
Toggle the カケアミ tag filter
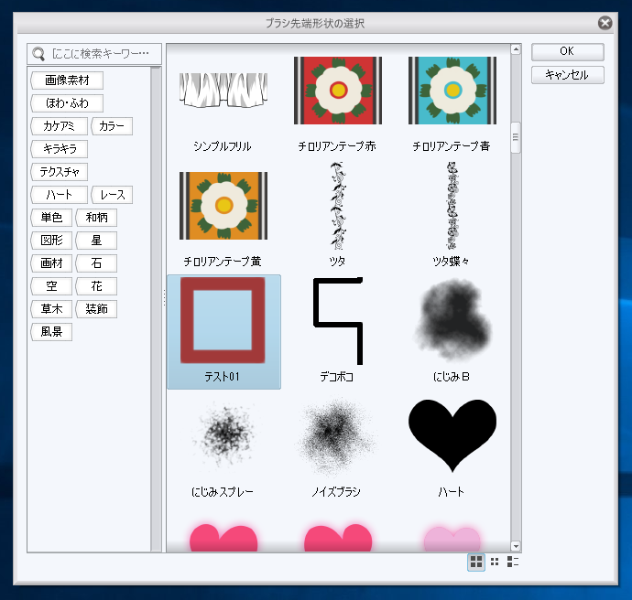(x=59, y=126)
